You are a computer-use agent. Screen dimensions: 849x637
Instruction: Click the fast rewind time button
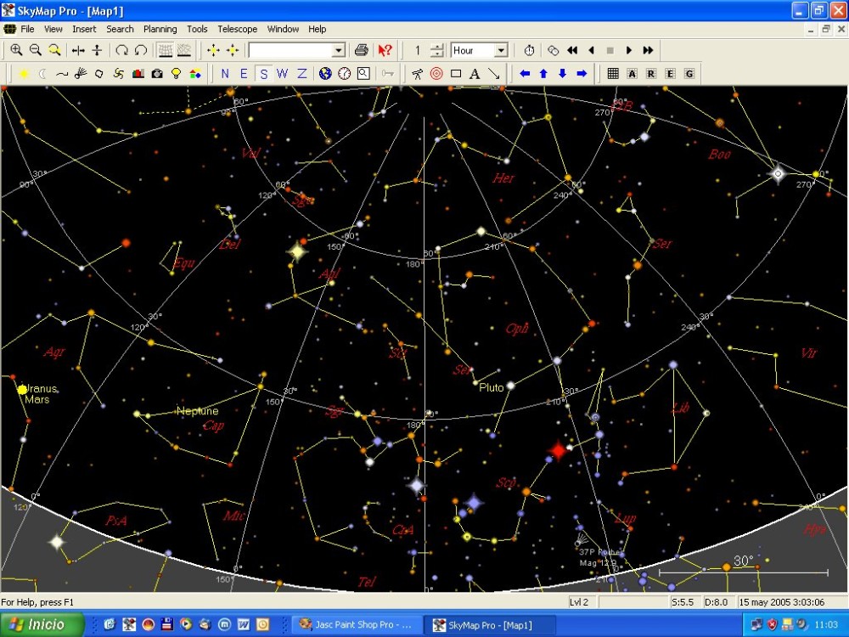(572, 50)
